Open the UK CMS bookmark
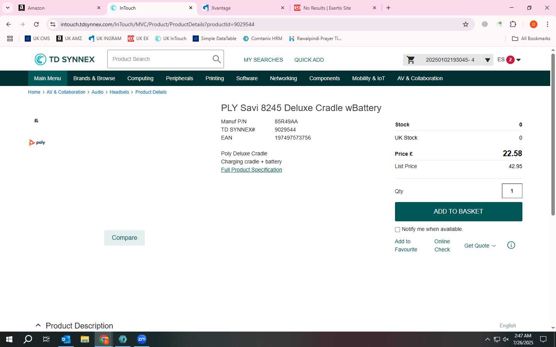Viewport: 556px width, 347px height. 37,39
